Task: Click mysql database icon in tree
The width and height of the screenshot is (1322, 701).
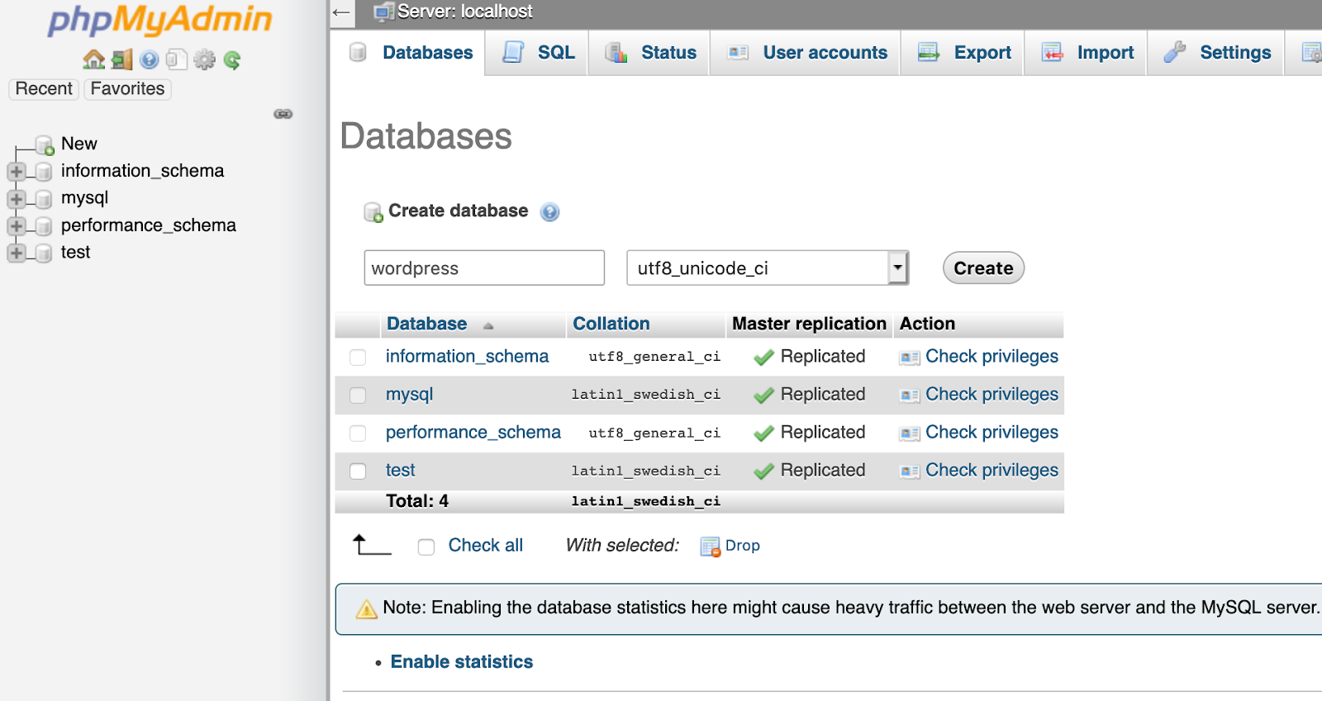Action: pyautogui.click(x=44, y=200)
